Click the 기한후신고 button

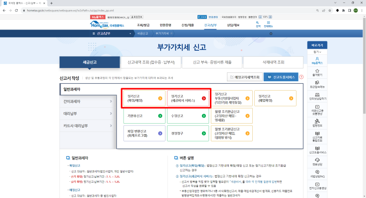pos(144,116)
